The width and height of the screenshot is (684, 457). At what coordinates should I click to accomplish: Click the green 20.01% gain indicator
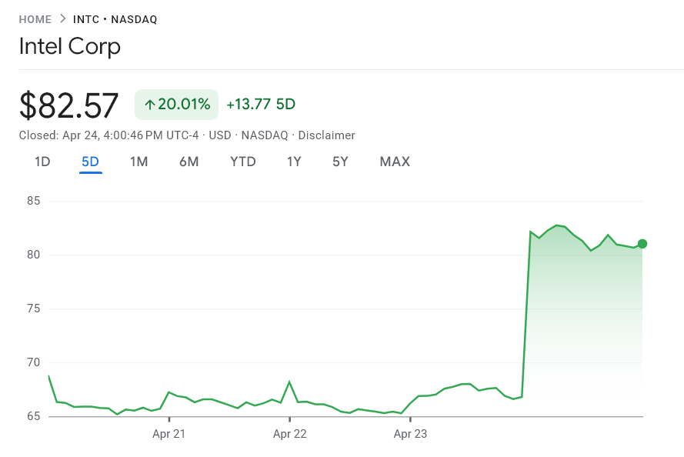[x=176, y=104]
